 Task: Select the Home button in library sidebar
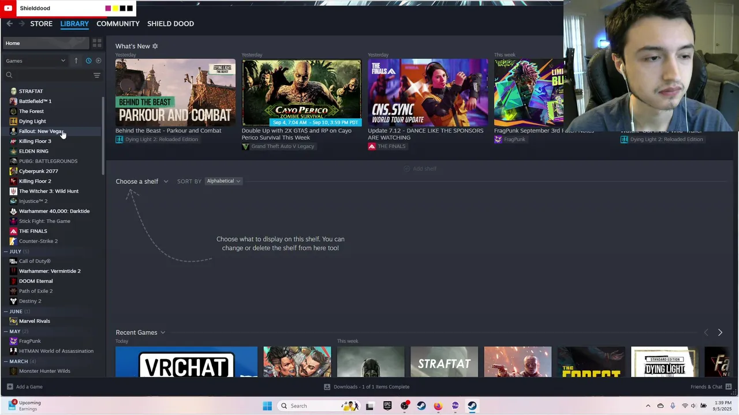[x=46, y=43]
